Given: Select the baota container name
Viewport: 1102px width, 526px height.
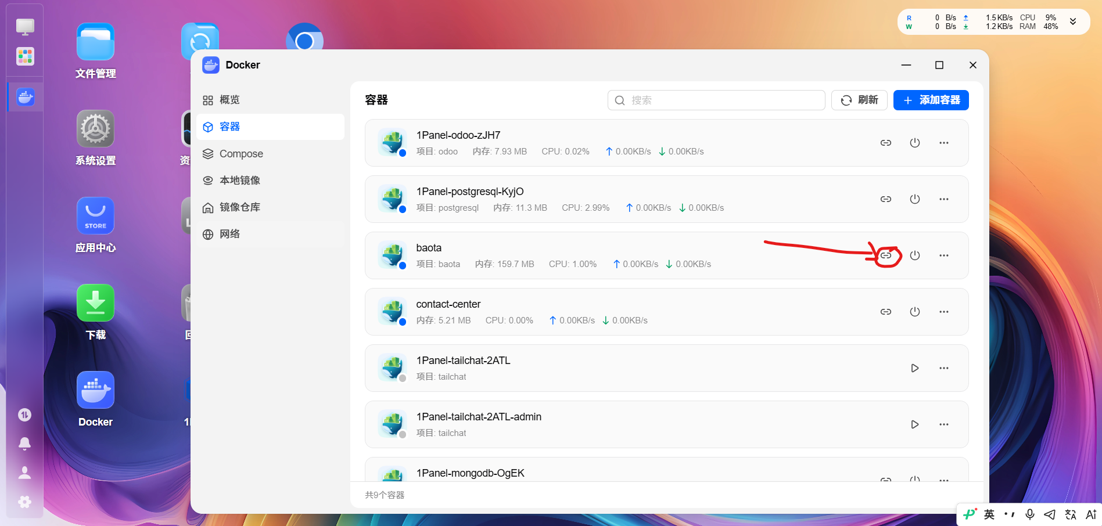Looking at the screenshot, I should pyautogui.click(x=429, y=248).
